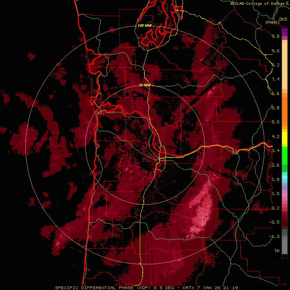Select the -1.3 scale value label
Screen dimensions: 290x290
274,237
